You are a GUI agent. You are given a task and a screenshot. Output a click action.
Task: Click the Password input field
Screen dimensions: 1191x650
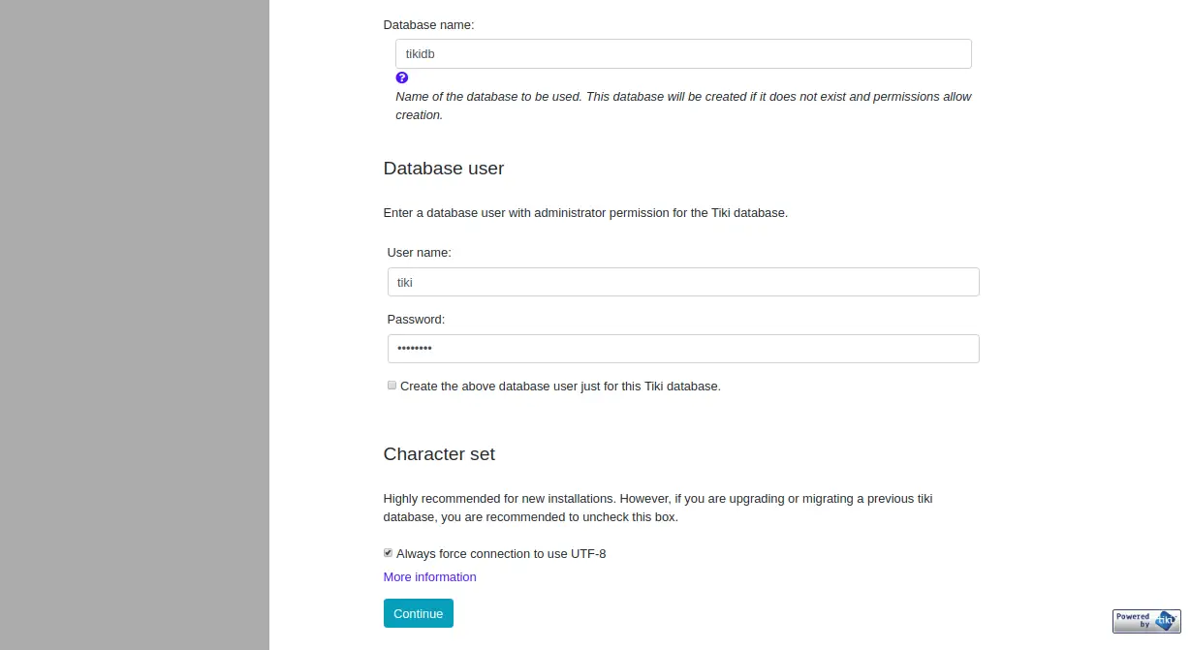683,349
